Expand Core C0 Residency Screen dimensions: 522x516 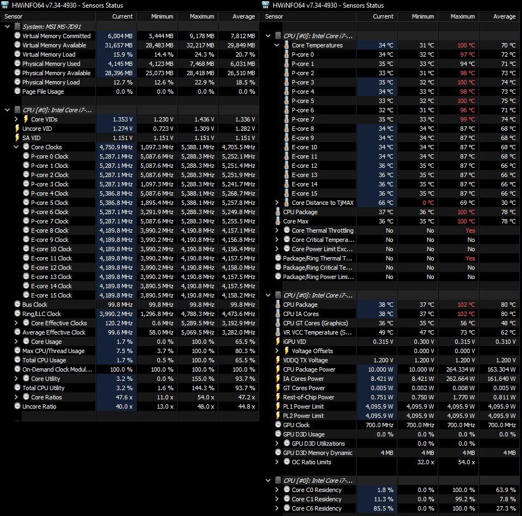coord(277,490)
